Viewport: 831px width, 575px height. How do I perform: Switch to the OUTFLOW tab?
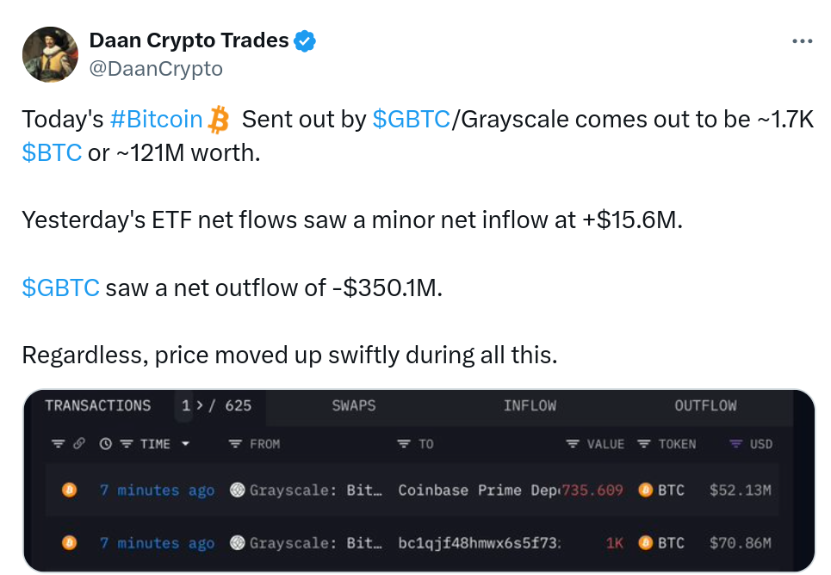705,406
